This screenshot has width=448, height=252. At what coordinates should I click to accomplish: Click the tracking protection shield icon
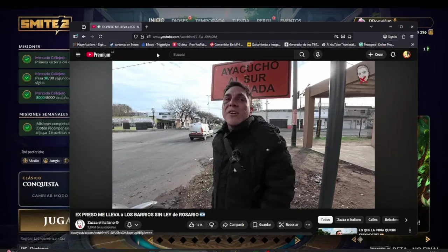[136, 36]
